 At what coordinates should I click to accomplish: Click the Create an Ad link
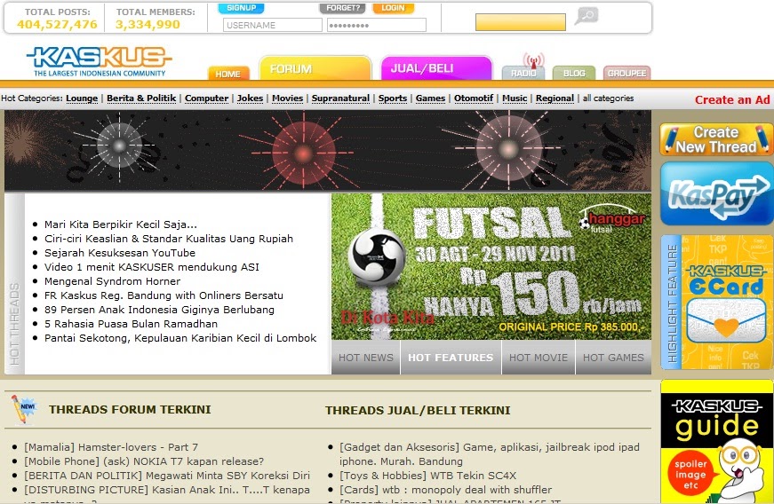pos(732,100)
